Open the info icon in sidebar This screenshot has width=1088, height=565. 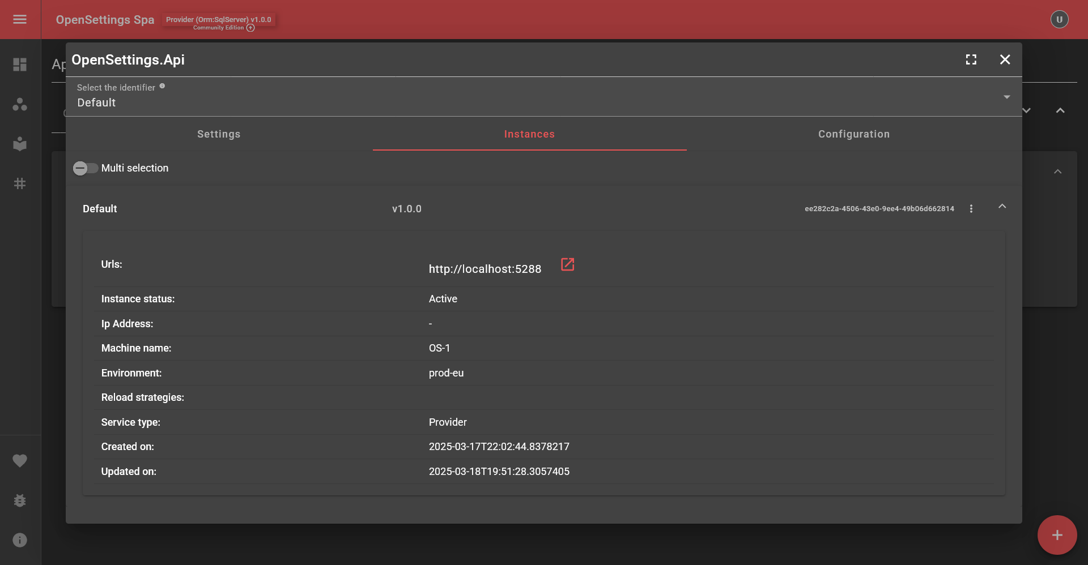(x=20, y=540)
